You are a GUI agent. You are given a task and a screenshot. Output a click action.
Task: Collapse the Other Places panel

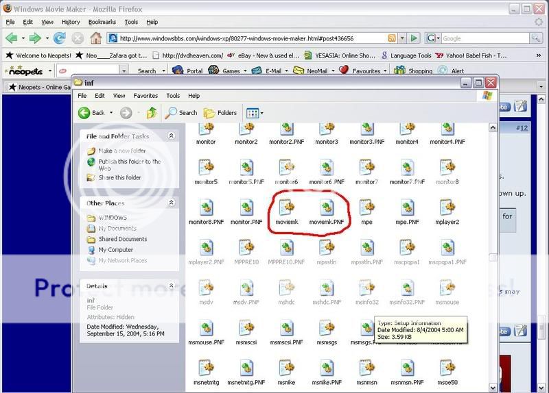click(x=171, y=203)
